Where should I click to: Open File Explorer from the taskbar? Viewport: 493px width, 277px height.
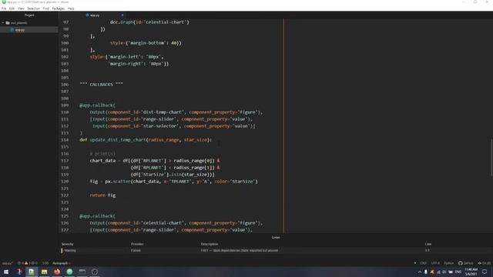coord(45,272)
